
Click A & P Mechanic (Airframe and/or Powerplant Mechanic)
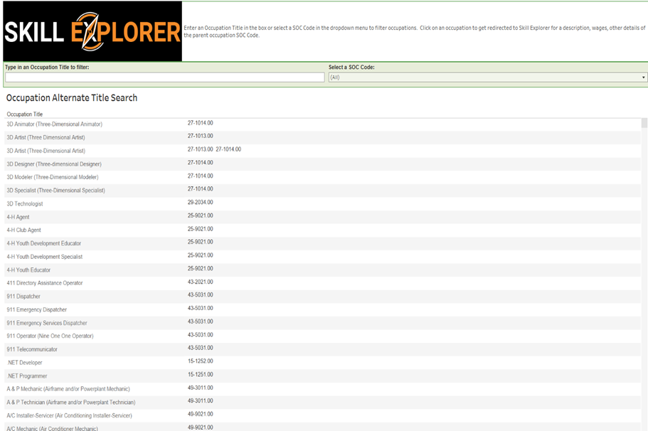pyautogui.click(x=68, y=389)
